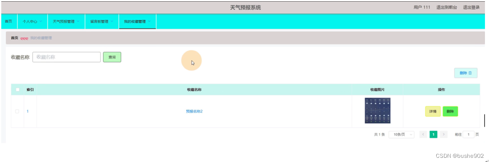Click the 预报名称2 cell

pyautogui.click(x=194, y=111)
